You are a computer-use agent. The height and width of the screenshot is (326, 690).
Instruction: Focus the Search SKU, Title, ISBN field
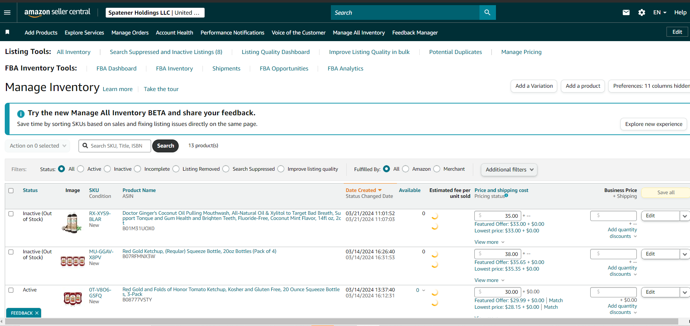click(x=115, y=146)
